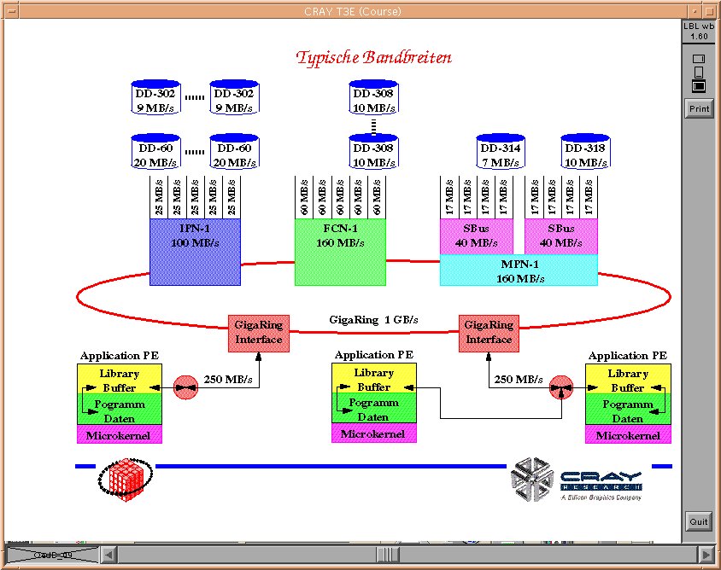Image resolution: width=721 pixels, height=570 pixels.
Task: Select the left 'DD-302 9 MB/s' disk
Action: (155, 97)
